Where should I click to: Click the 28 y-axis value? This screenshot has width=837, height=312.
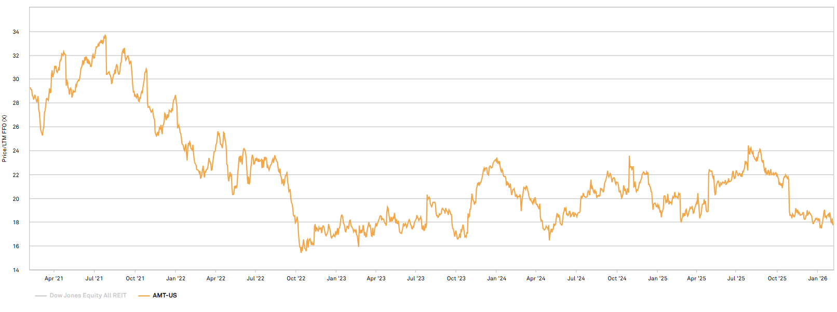16,103
